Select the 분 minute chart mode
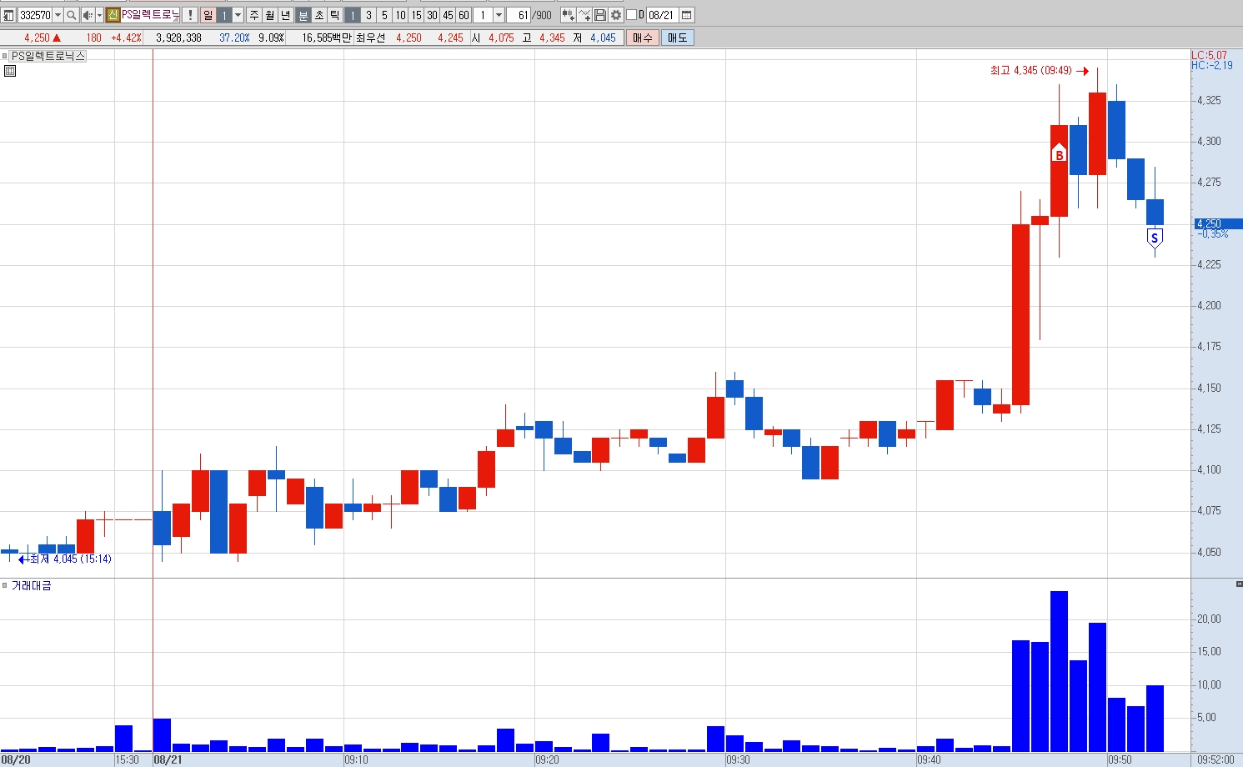 (x=303, y=15)
